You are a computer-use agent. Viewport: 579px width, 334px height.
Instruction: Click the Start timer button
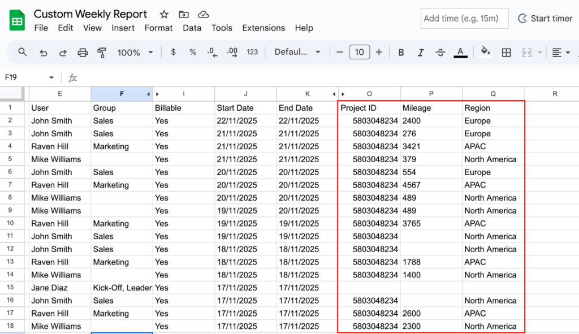[x=545, y=19]
